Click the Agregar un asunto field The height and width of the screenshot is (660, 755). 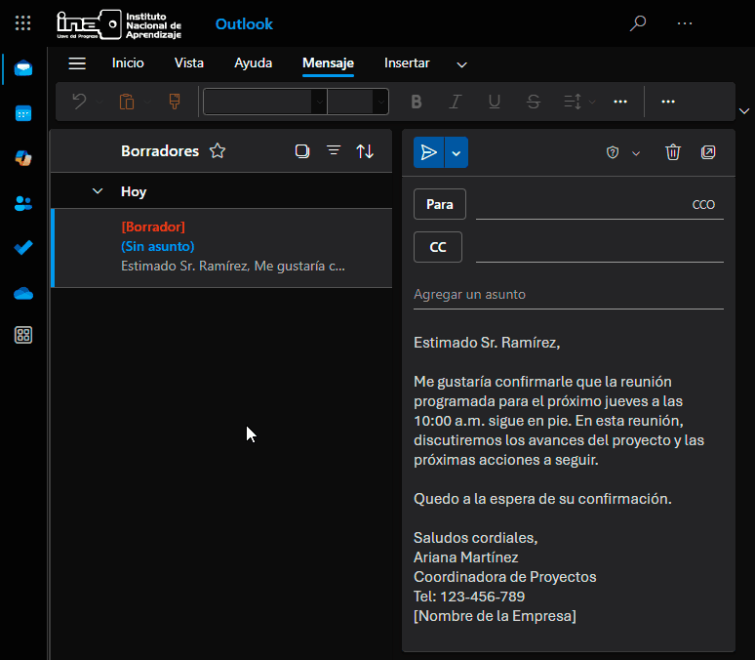tap(568, 294)
